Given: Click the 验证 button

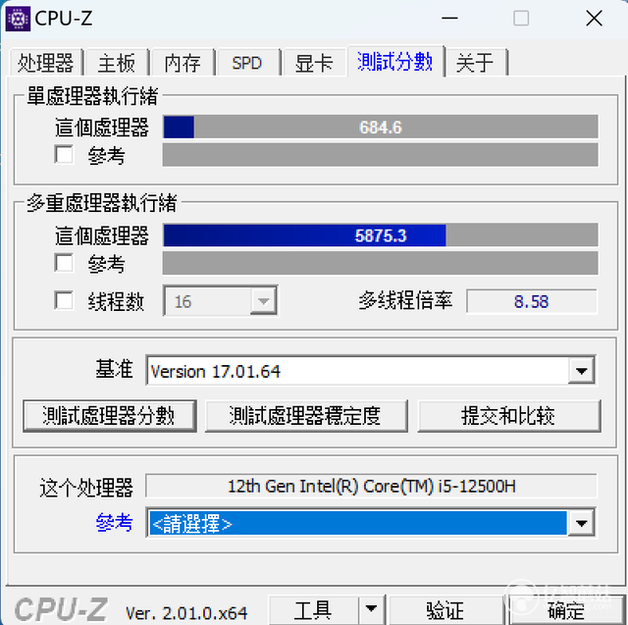Looking at the screenshot, I should pos(445,609).
